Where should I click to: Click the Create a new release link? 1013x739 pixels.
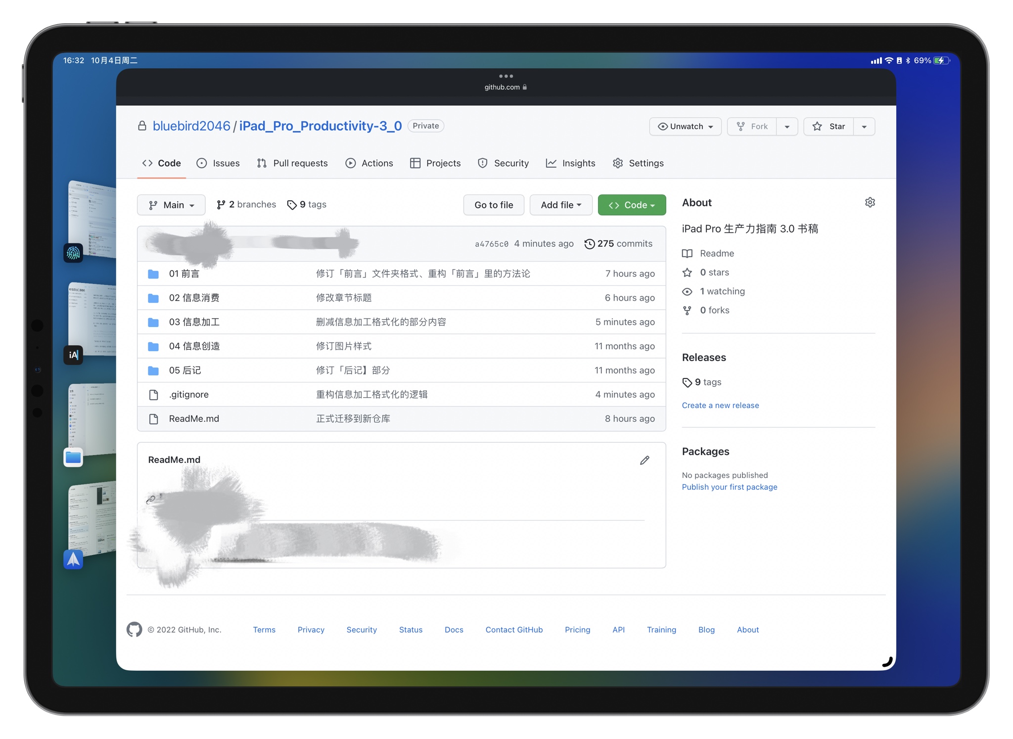click(x=720, y=405)
